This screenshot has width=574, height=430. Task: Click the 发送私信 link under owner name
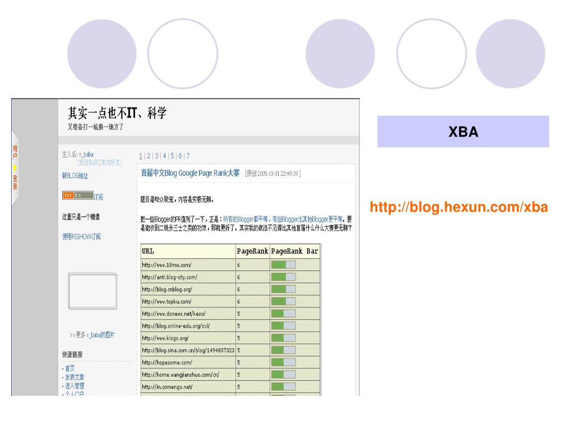pos(89,162)
